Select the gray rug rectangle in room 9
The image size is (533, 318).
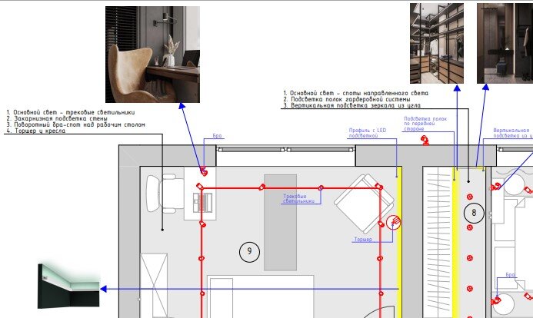pyautogui.click(x=281, y=222)
